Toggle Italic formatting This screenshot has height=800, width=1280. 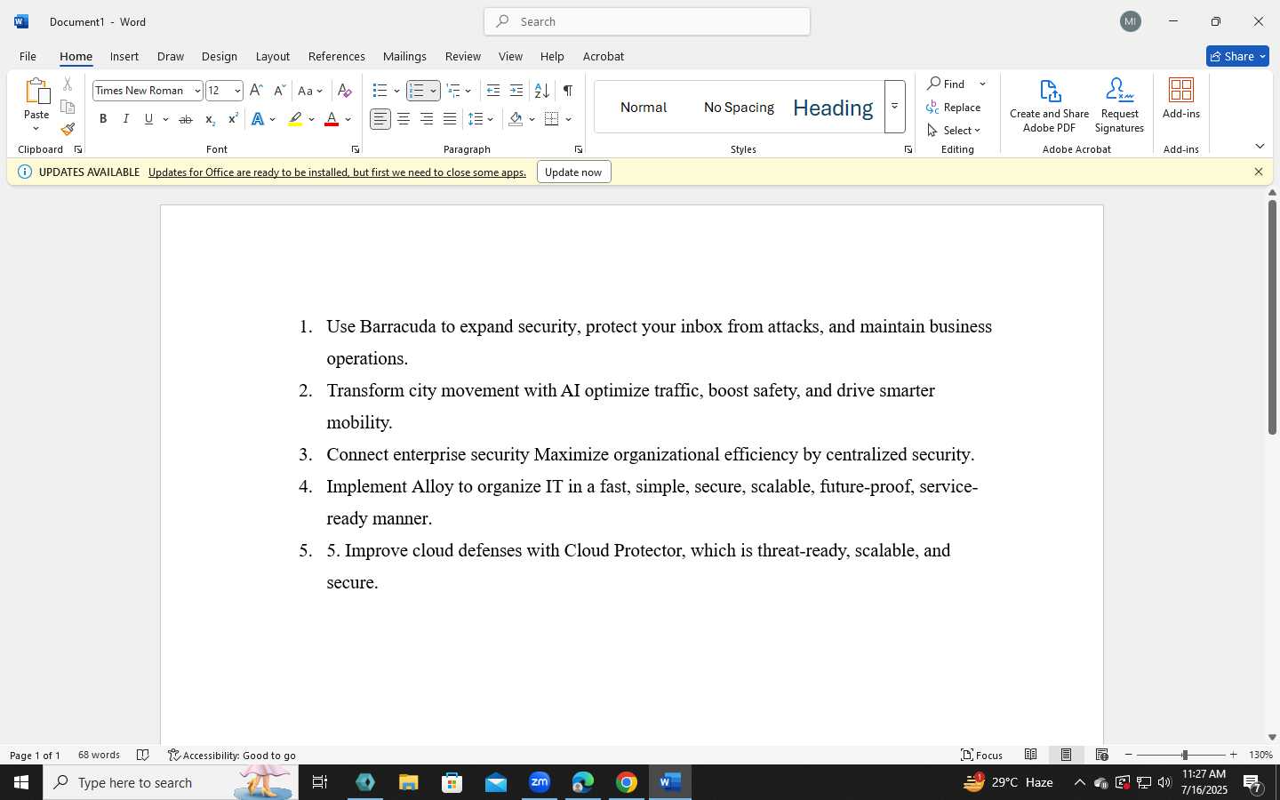[x=126, y=119]
